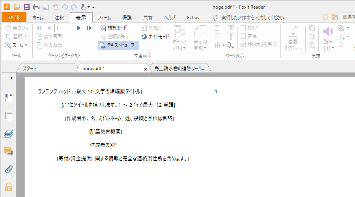Switch to the 注釈 ribbon tab
Viewport: 355px width, 197px height.
pyautogui.click(x=59, y=17)
